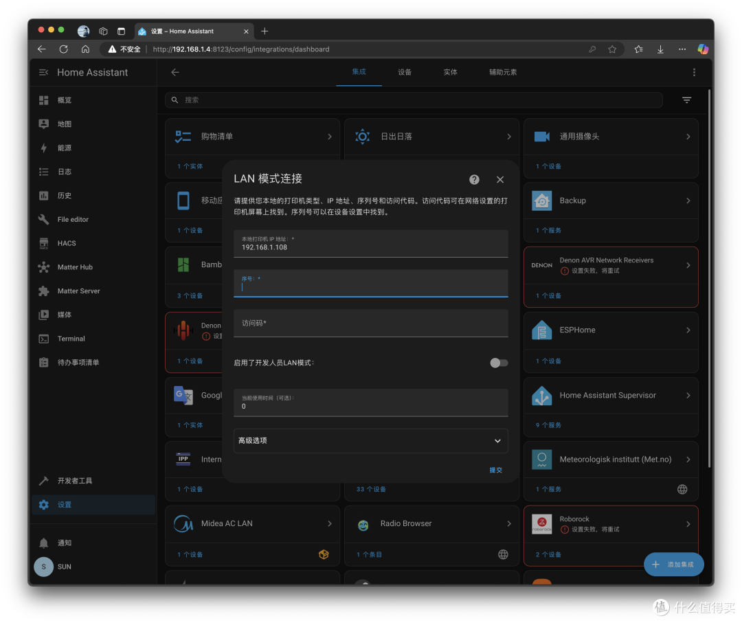Open the File editor wrench icon

click(43, 220)
